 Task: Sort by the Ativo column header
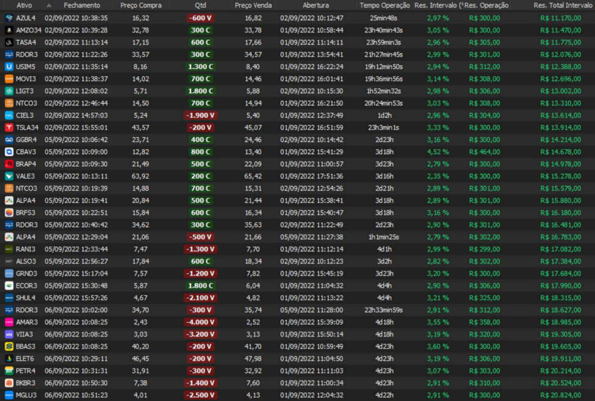[24, 5]
